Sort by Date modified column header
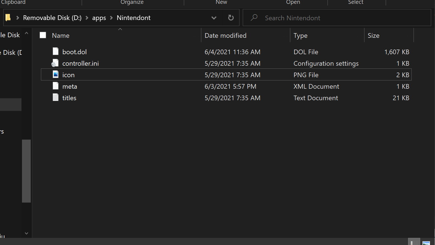435x245 pixels. click(x=225, y=36)
